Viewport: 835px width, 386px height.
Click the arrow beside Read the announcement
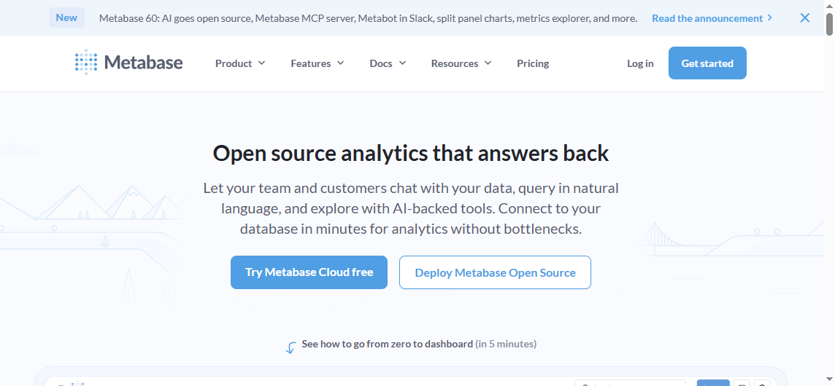click(770, 17)
